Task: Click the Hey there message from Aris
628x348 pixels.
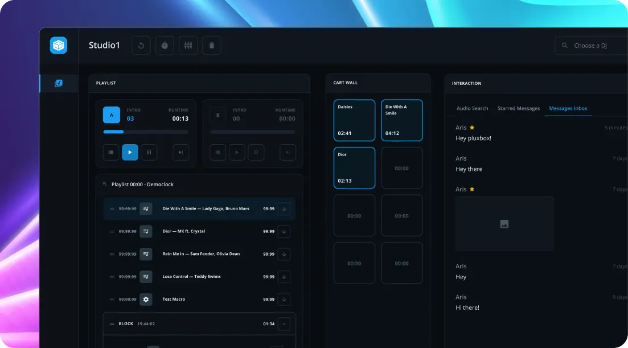Action: click(x=469, y=169)
